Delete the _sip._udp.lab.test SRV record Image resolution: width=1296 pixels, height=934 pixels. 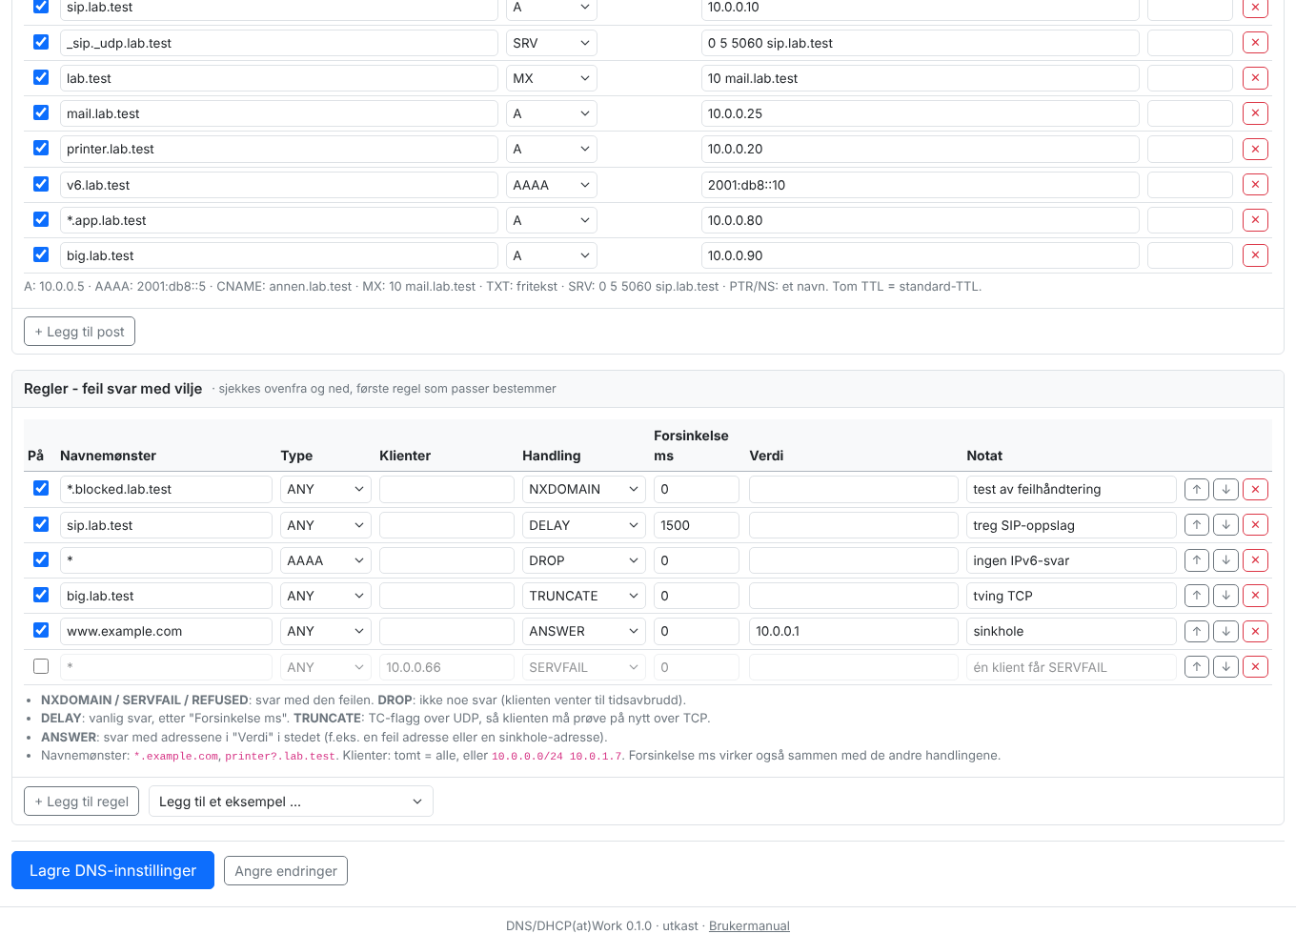(1255, 43)
